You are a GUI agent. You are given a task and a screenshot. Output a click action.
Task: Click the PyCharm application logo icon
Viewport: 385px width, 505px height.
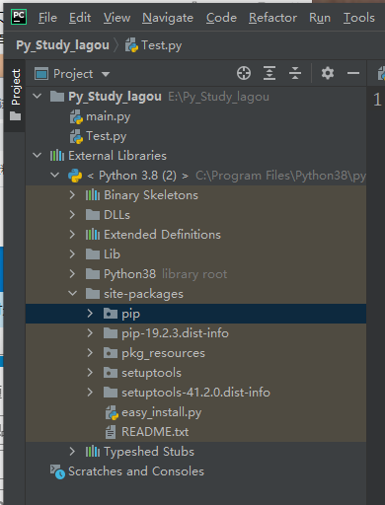(x=19, y=17)
